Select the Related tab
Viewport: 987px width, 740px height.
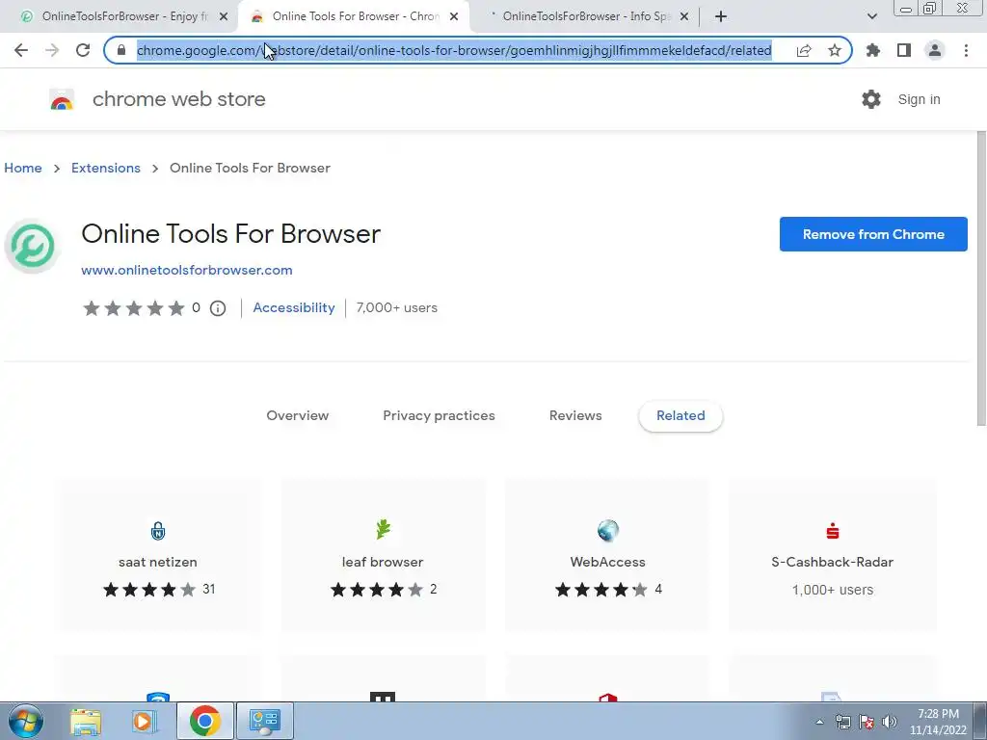pos(680,416)
